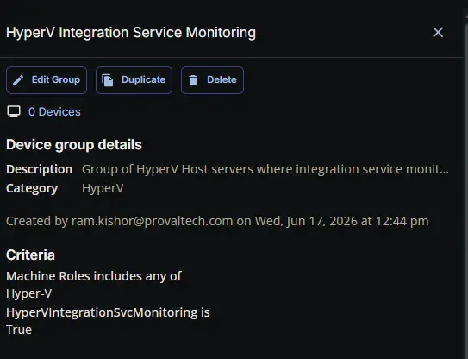Duplicate this device group
Screen dimensions: 468x359
point(134,80)
